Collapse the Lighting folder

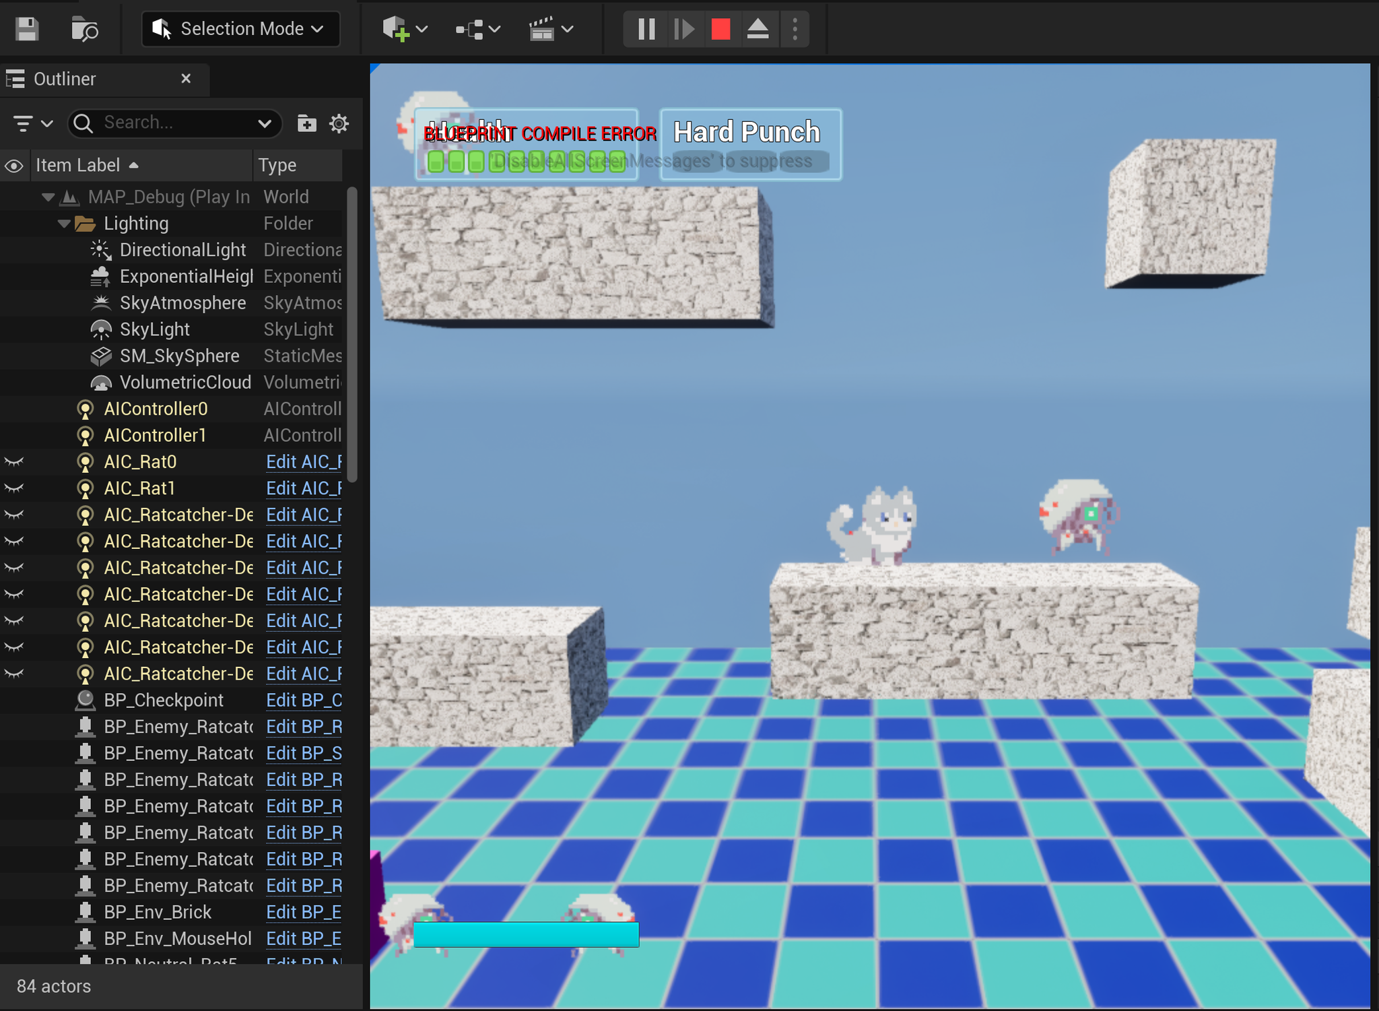click(x=64, y=224)
